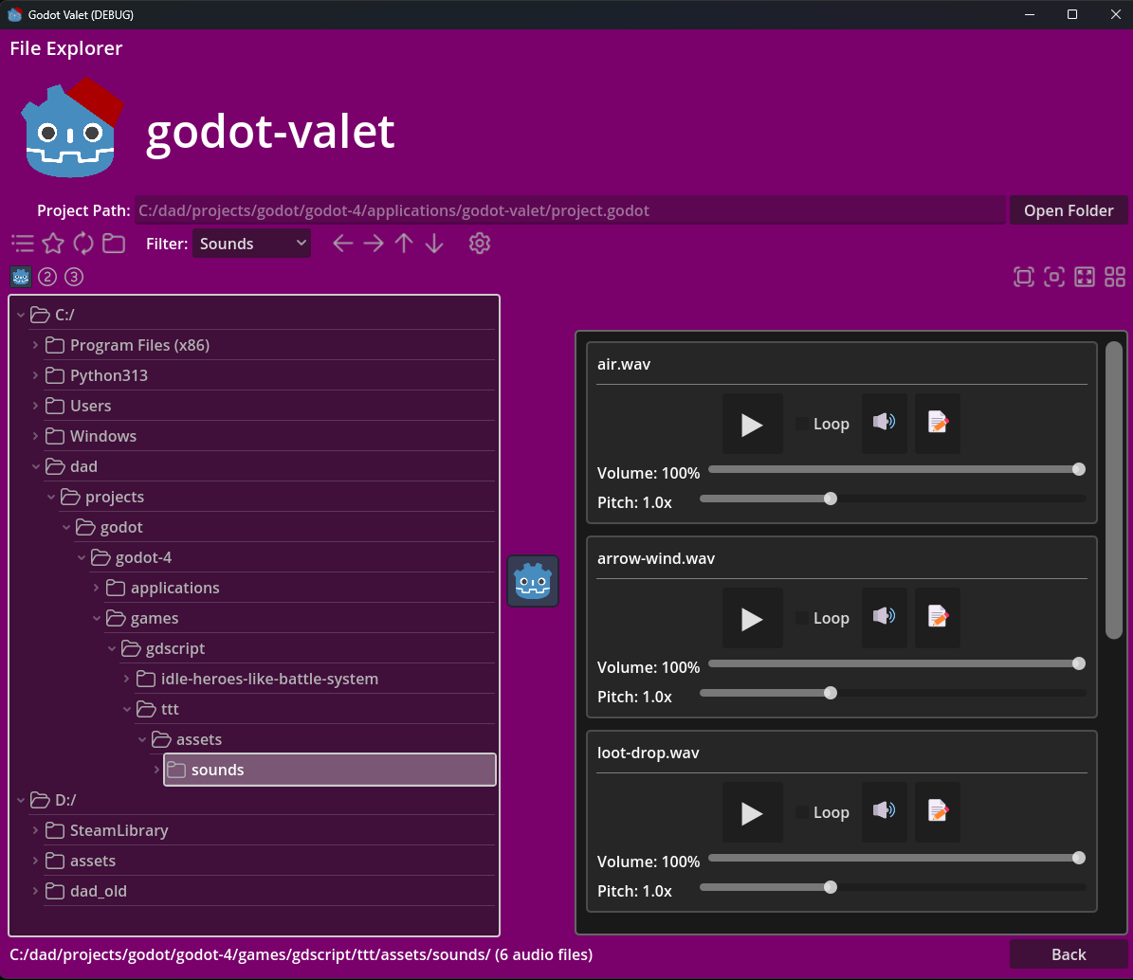Click speaker icon for loot-drop.wav

pyautogui.click(x=885, y=812)
